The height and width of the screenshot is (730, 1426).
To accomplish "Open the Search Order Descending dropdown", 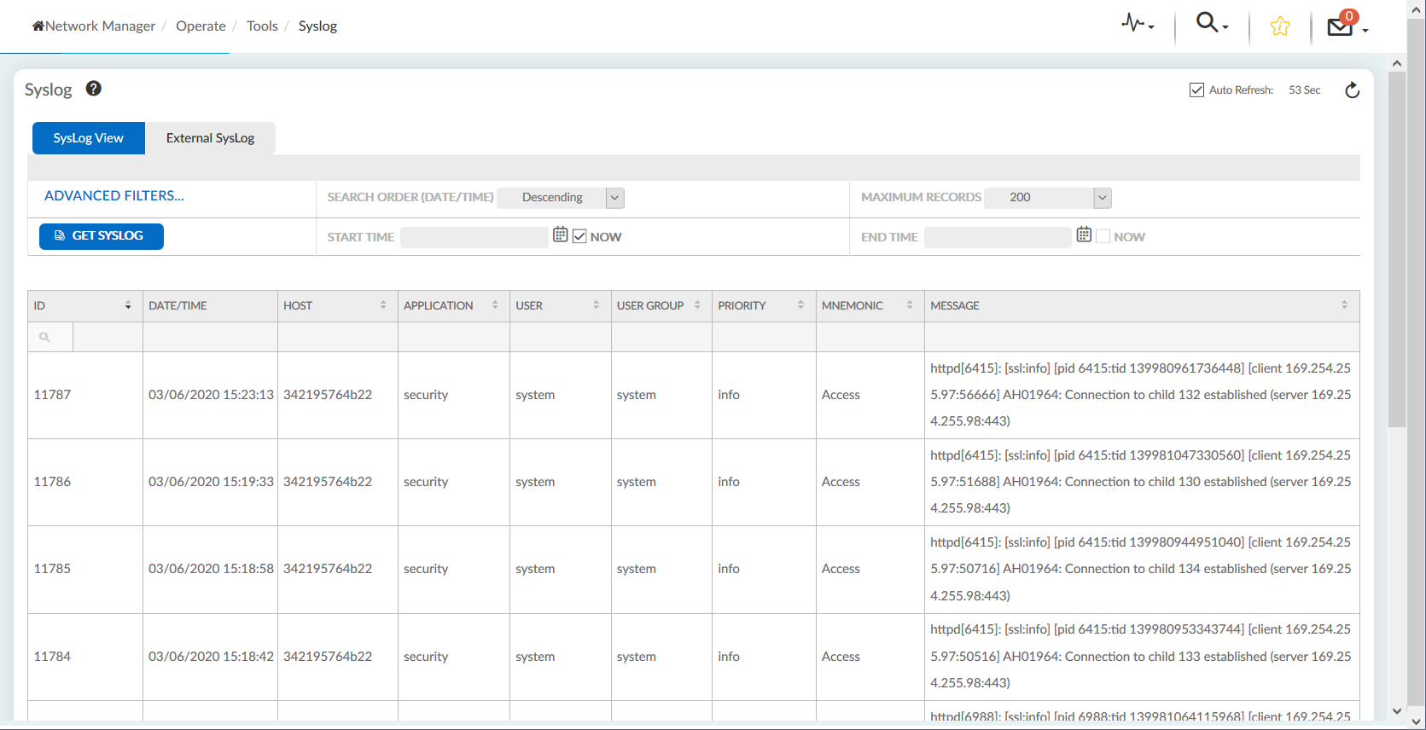I will point(561,198).
